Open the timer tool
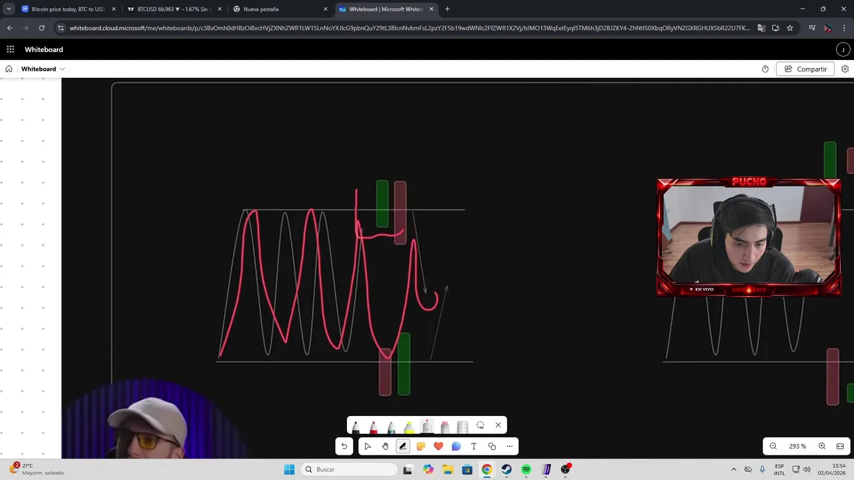 tap(765, 69)
